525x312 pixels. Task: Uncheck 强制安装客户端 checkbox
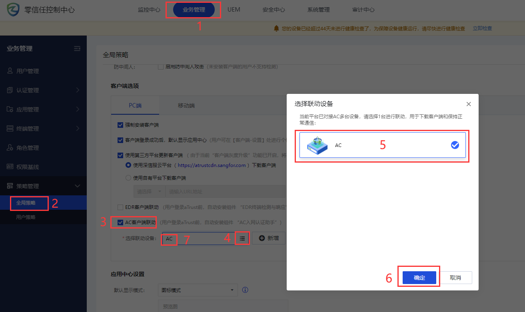click(120, 125)
